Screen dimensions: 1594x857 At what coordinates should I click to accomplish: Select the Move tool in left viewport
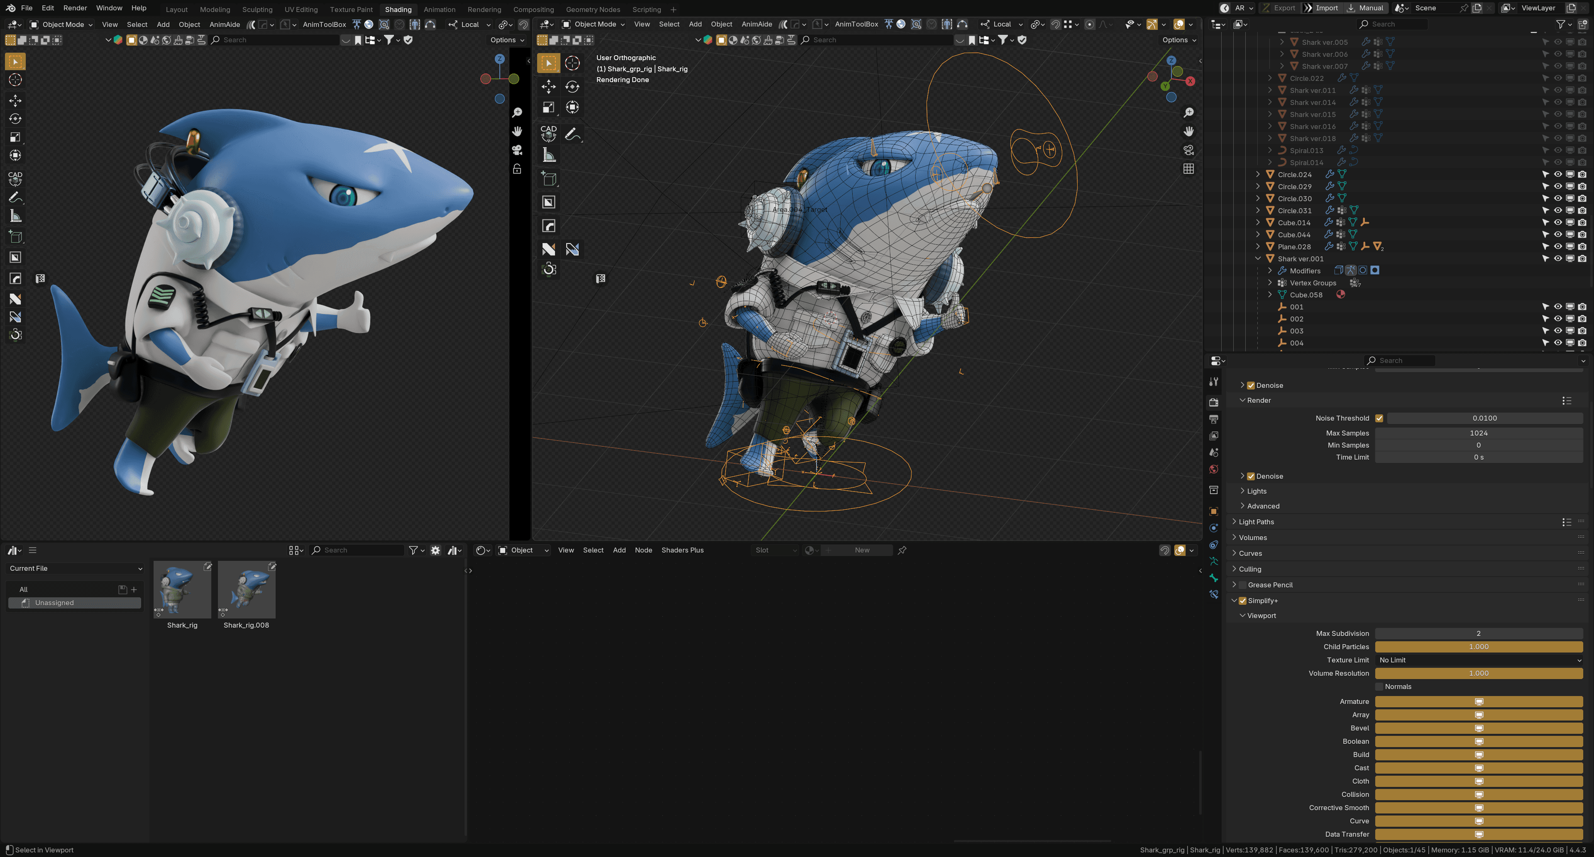[x=15, y=100]
